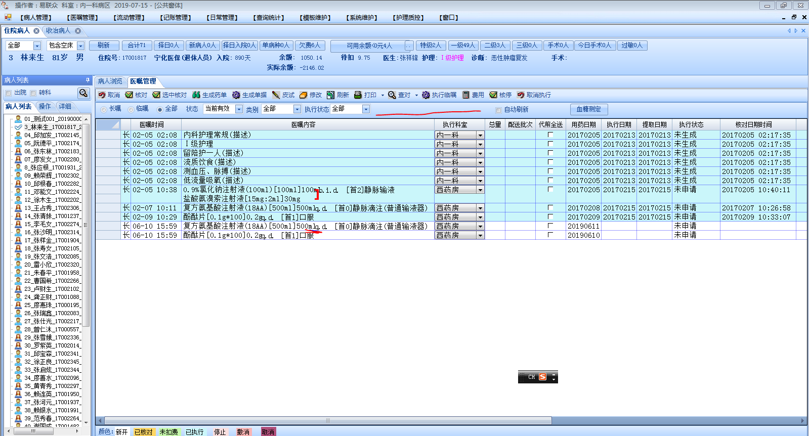Click the horizontal scrollbar under the orders table
The image size is (809, 436).
[x=328, y=420]
